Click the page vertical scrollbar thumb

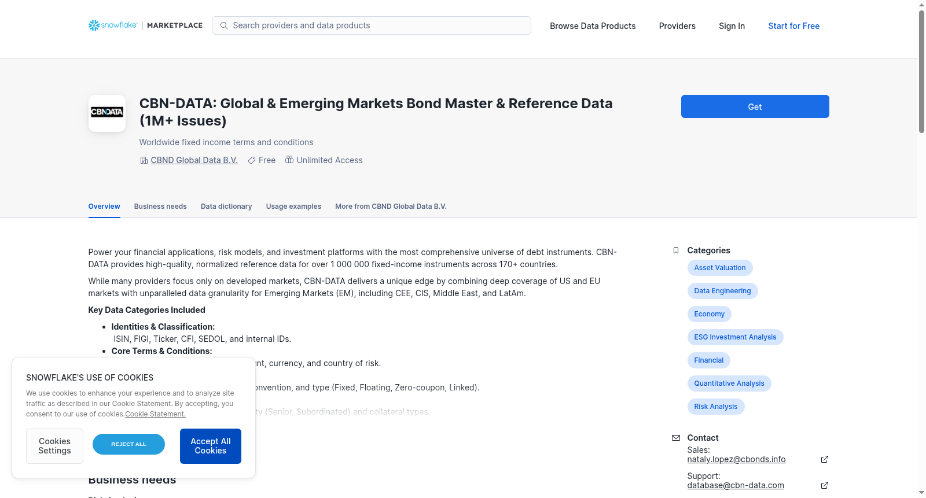pos(921,71)
